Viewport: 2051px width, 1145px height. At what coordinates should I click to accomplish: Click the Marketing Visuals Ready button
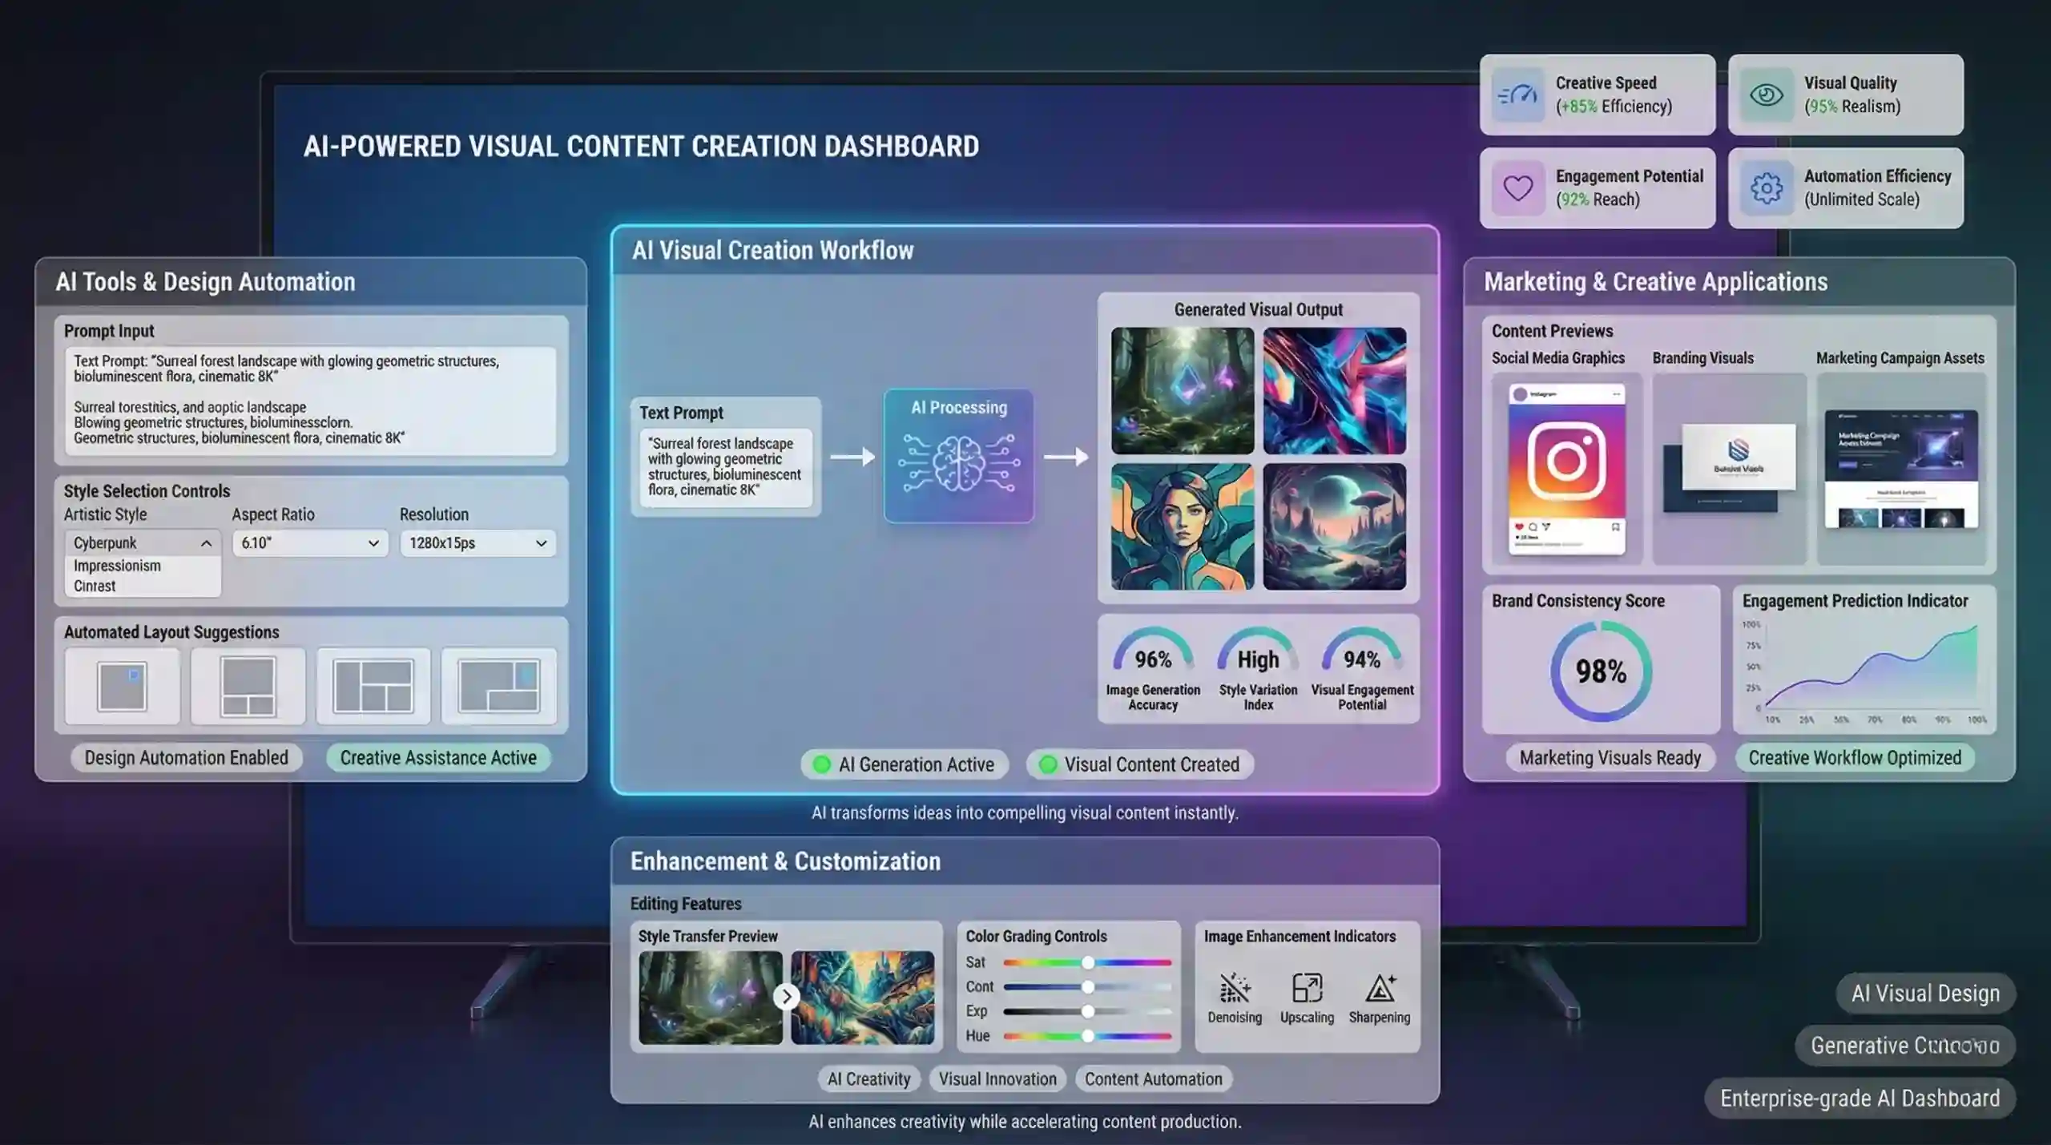(1610, 758)
